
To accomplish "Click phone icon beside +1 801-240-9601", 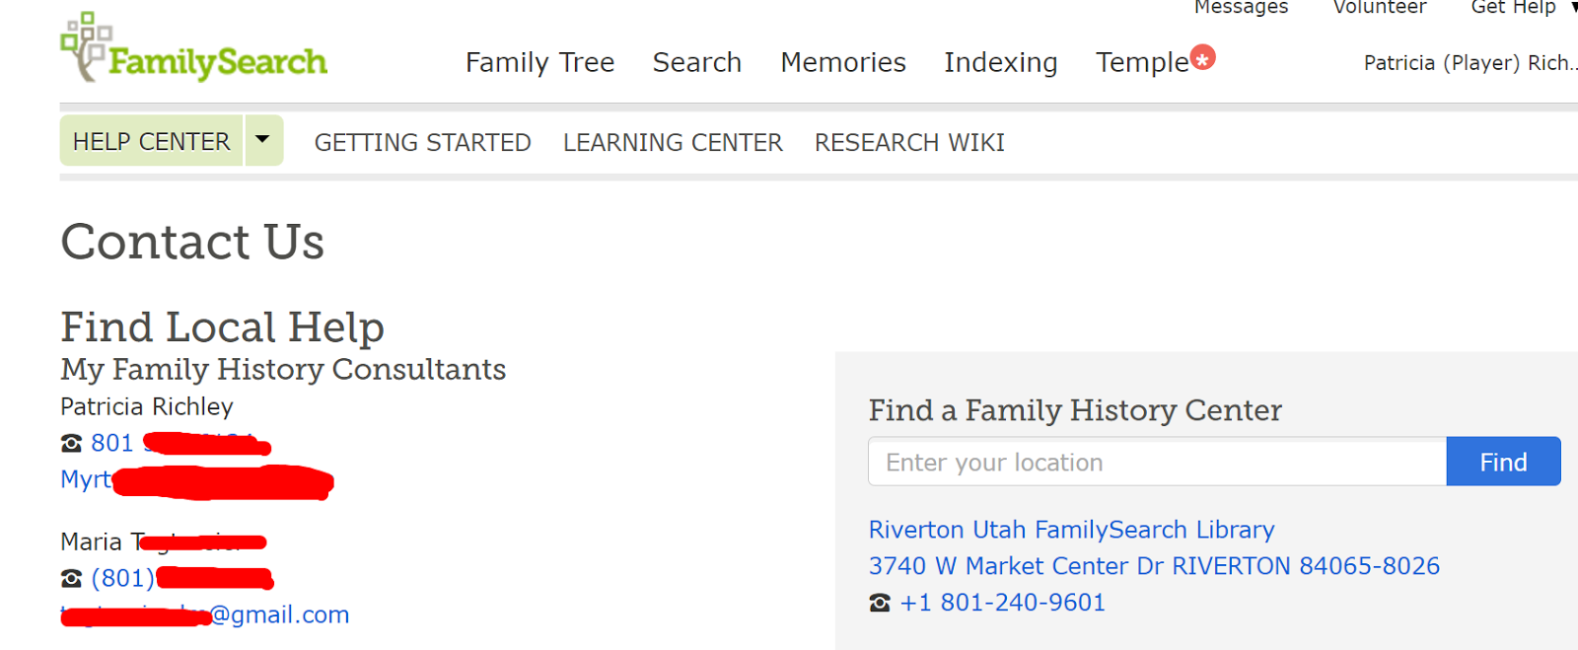I will coord(880,603).
